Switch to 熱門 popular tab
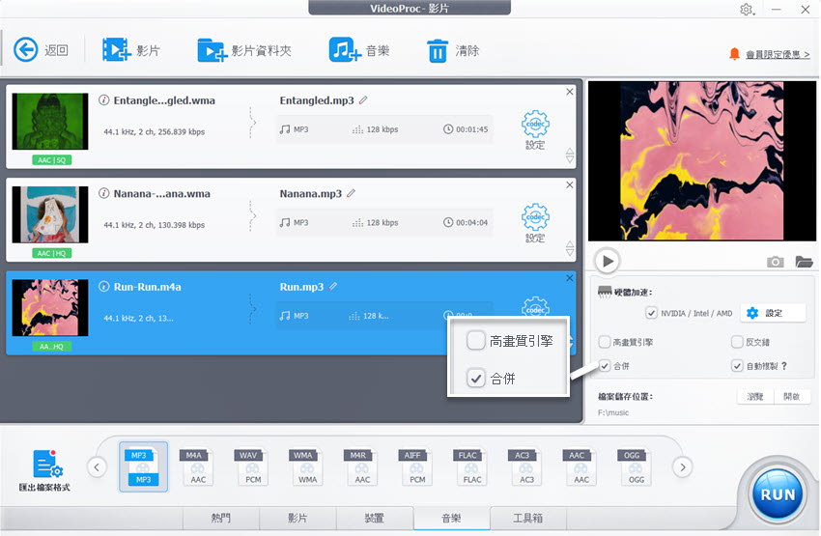The width and height of the screenshot is (821, 536). 220,519
